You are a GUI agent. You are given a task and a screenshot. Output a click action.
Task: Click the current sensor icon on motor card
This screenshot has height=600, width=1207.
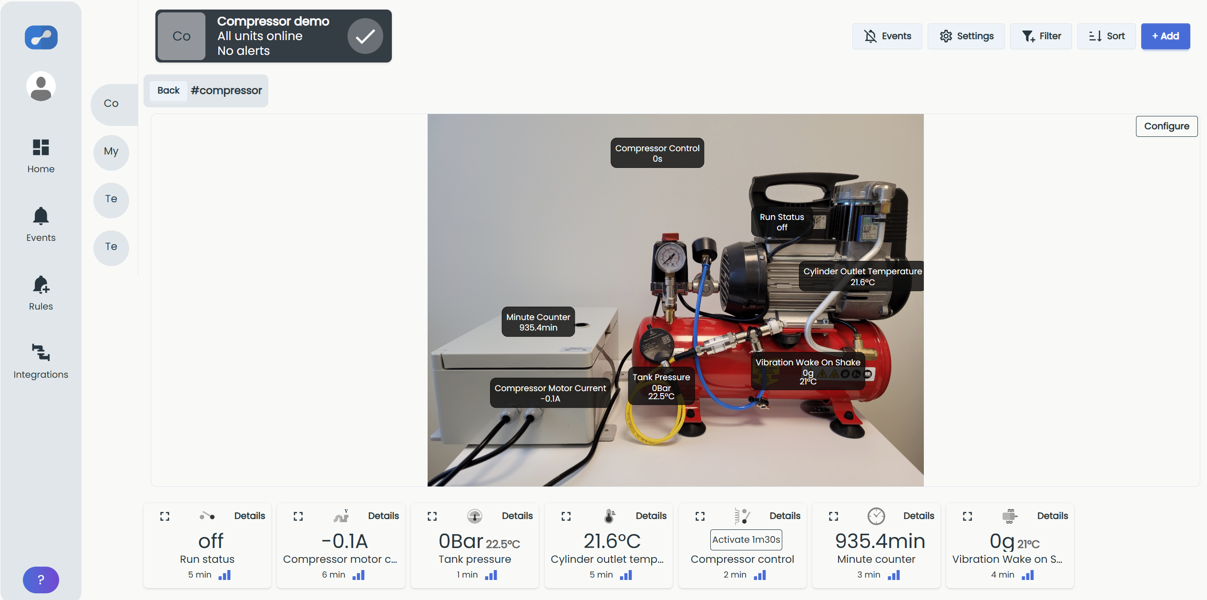tap(341, 516)
